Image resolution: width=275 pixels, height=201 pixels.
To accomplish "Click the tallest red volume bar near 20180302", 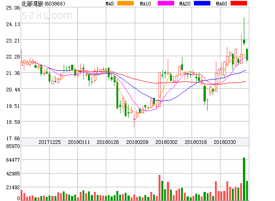I will (159, 188).
